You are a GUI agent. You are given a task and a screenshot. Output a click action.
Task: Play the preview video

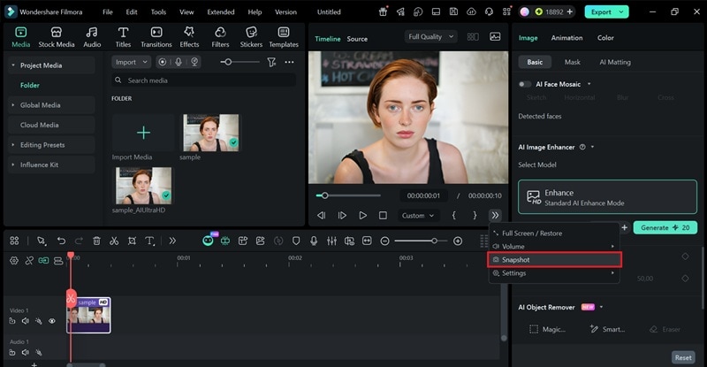362,215
